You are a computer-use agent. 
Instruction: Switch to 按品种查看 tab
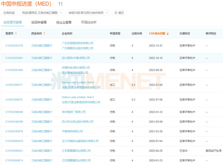tap(39, 22)
